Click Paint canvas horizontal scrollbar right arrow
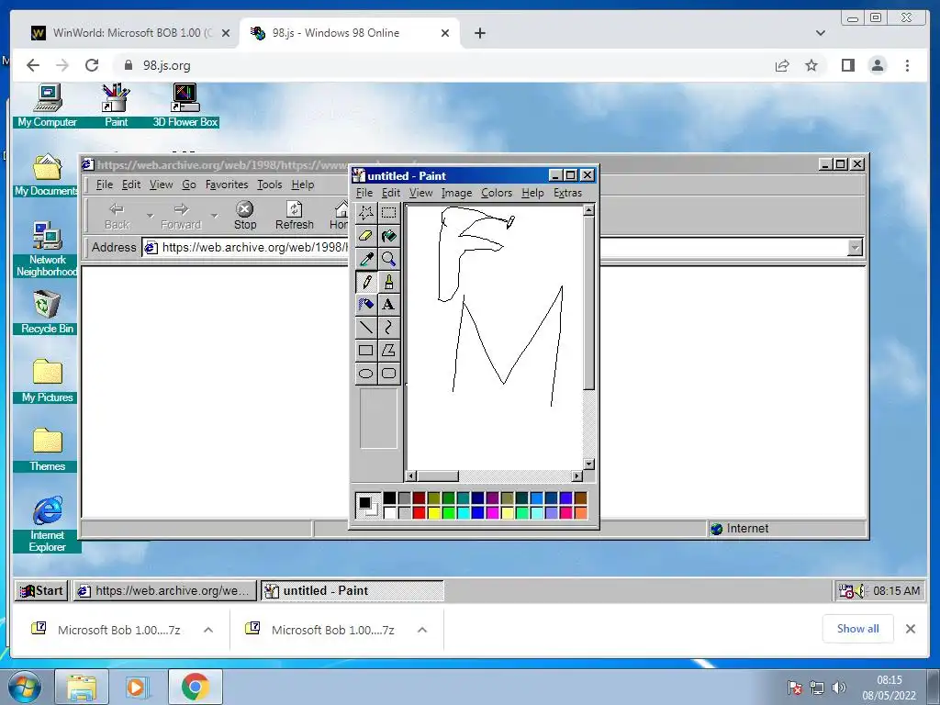 [x=576, y=476]
